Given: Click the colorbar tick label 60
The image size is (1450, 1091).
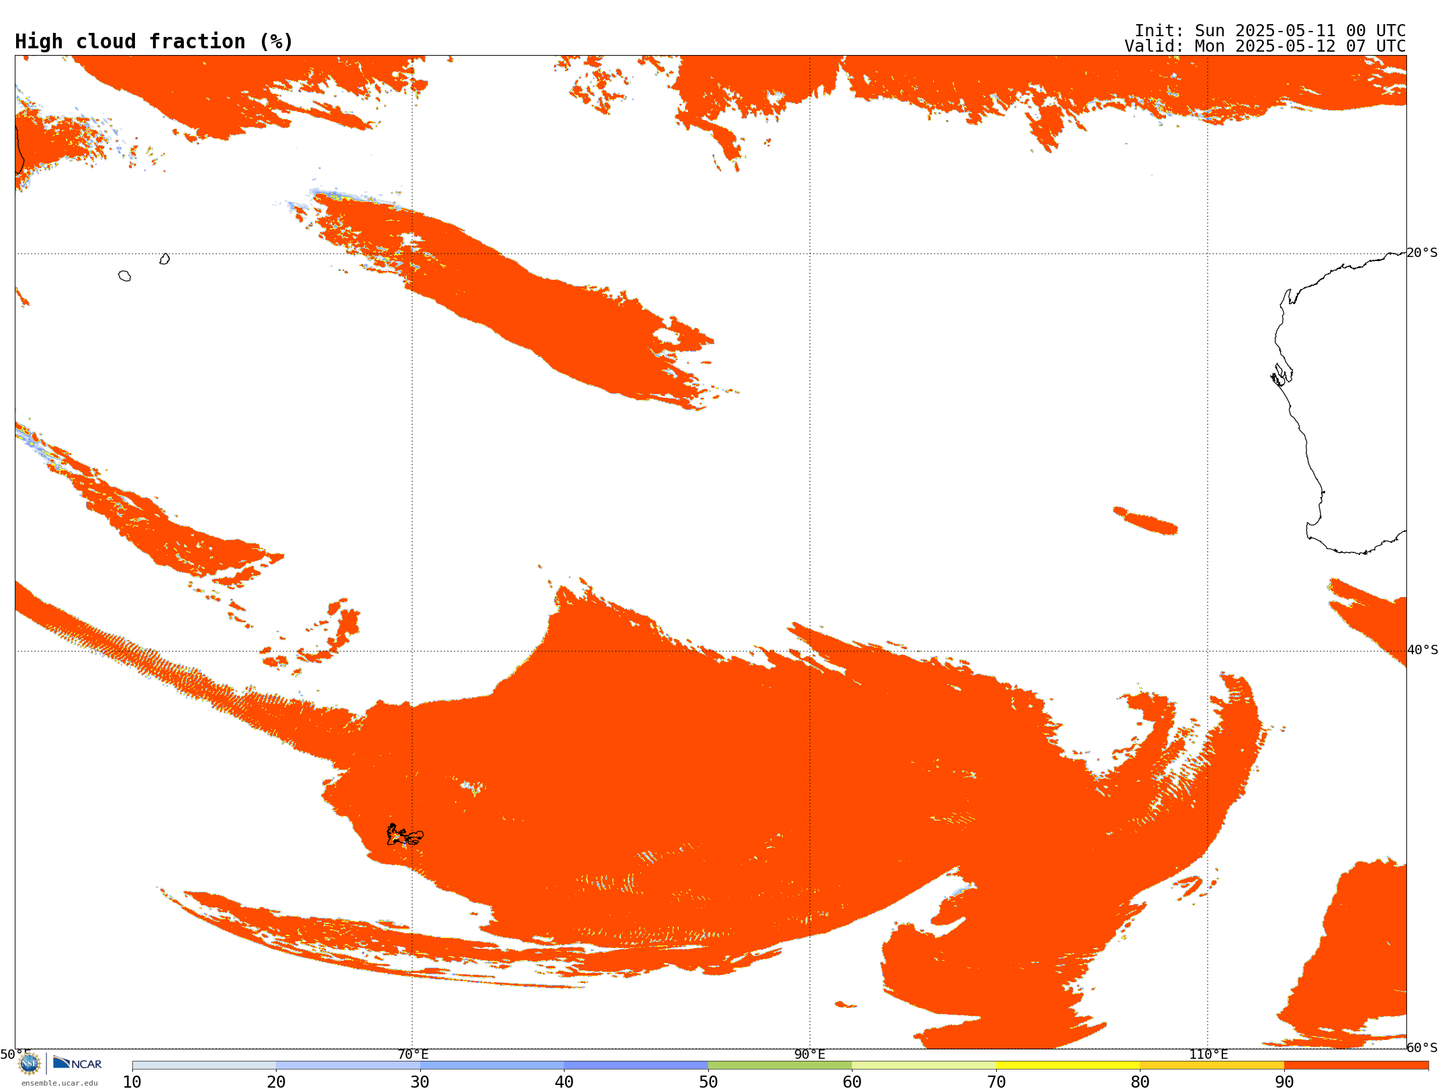Looking at the screenshot, I should 853,1082.
